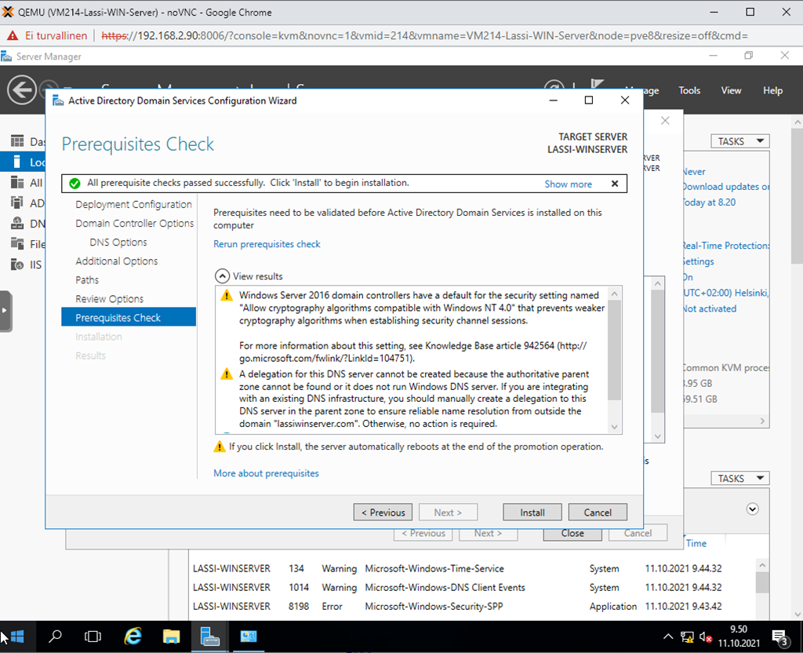The image size is (803, 653).
Task: Click the Today at 8.20 update link
Action: [709, 202]
